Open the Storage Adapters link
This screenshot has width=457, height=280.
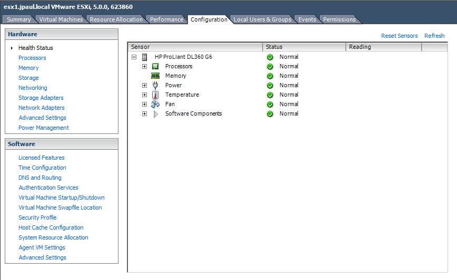[41, 98]
